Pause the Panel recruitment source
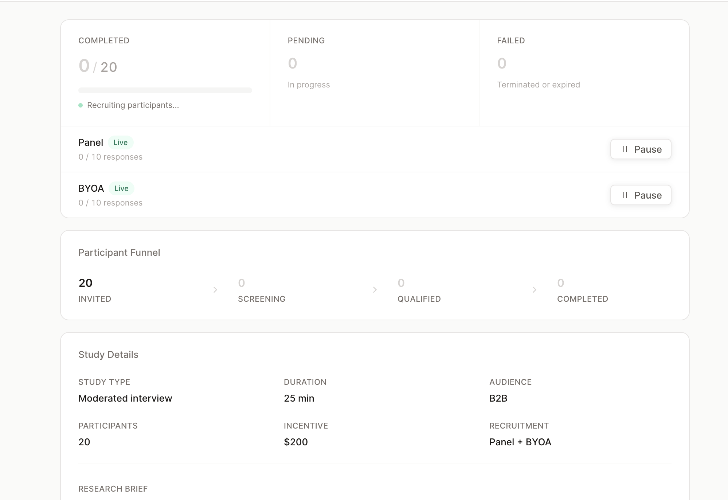This screenshot has width=728, height=500. coord(641,149)
